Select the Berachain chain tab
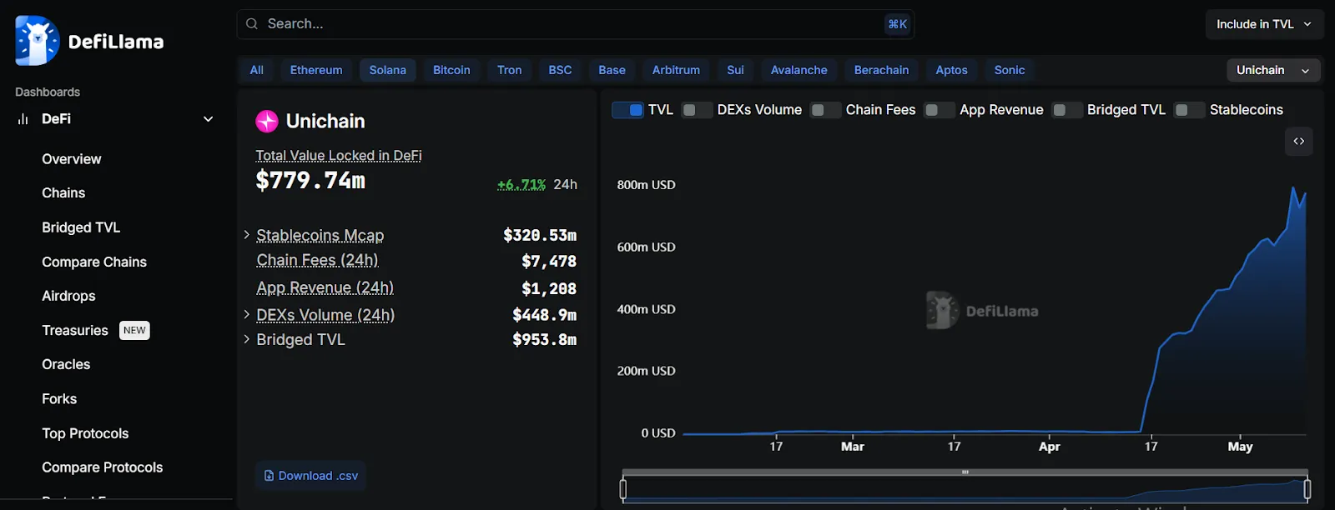The height and width of the screenshot is (510, 1335). 881,70
